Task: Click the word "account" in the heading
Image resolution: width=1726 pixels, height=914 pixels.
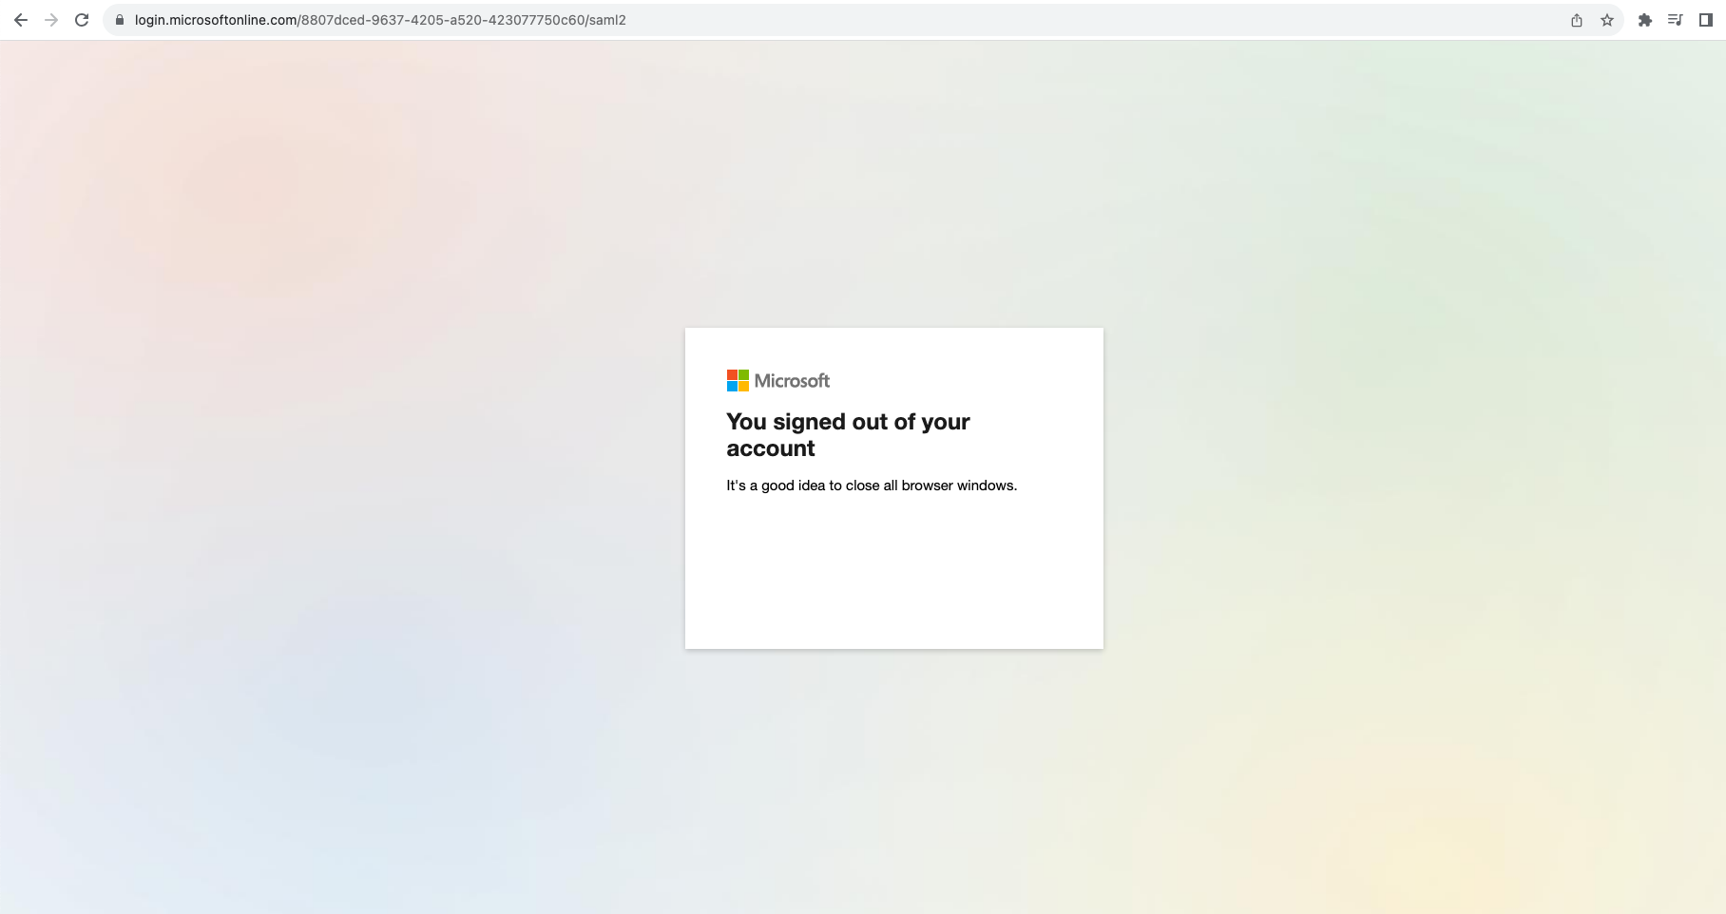Action: (771, 448)
